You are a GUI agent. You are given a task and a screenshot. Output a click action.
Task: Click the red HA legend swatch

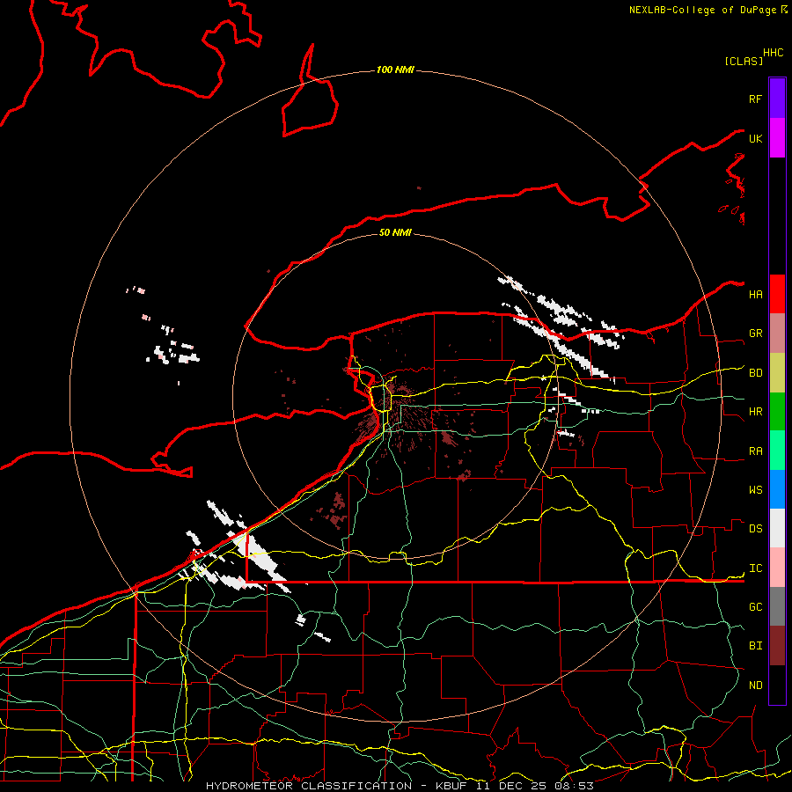[x=777, y=294]
